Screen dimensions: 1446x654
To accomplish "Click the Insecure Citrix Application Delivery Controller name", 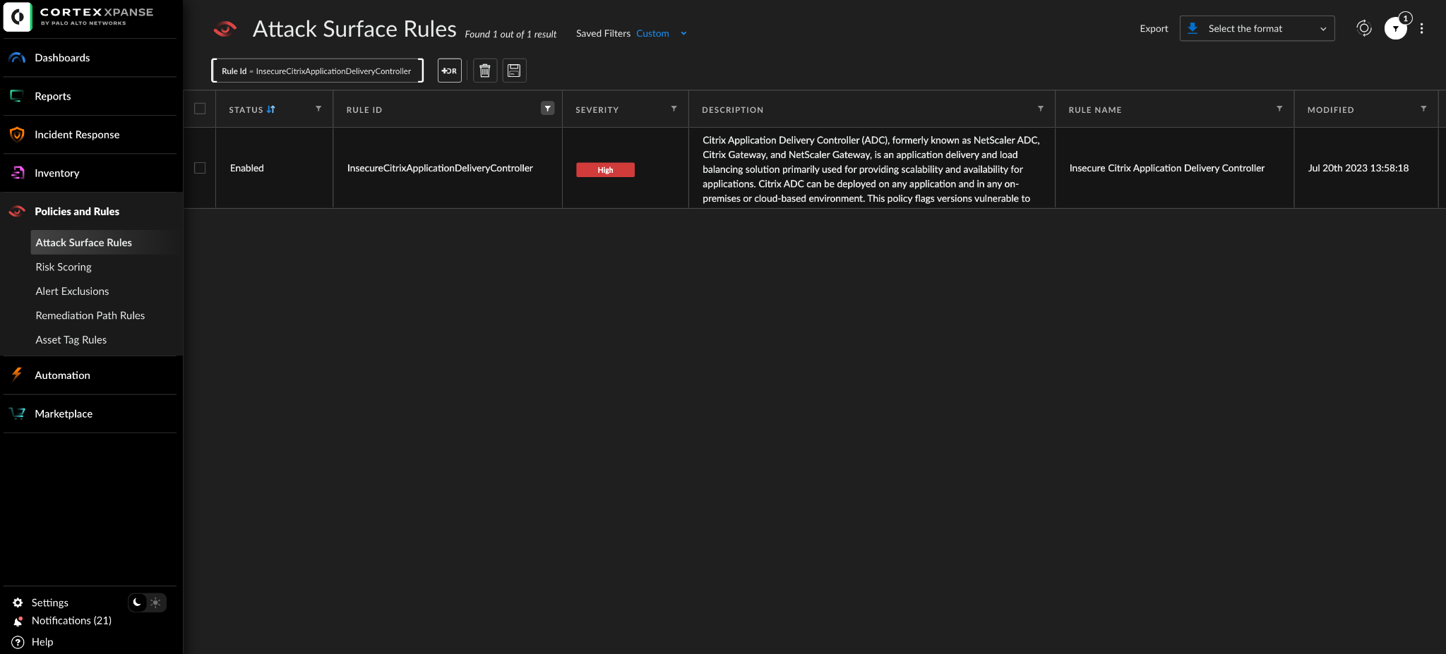I will 1166,168.
